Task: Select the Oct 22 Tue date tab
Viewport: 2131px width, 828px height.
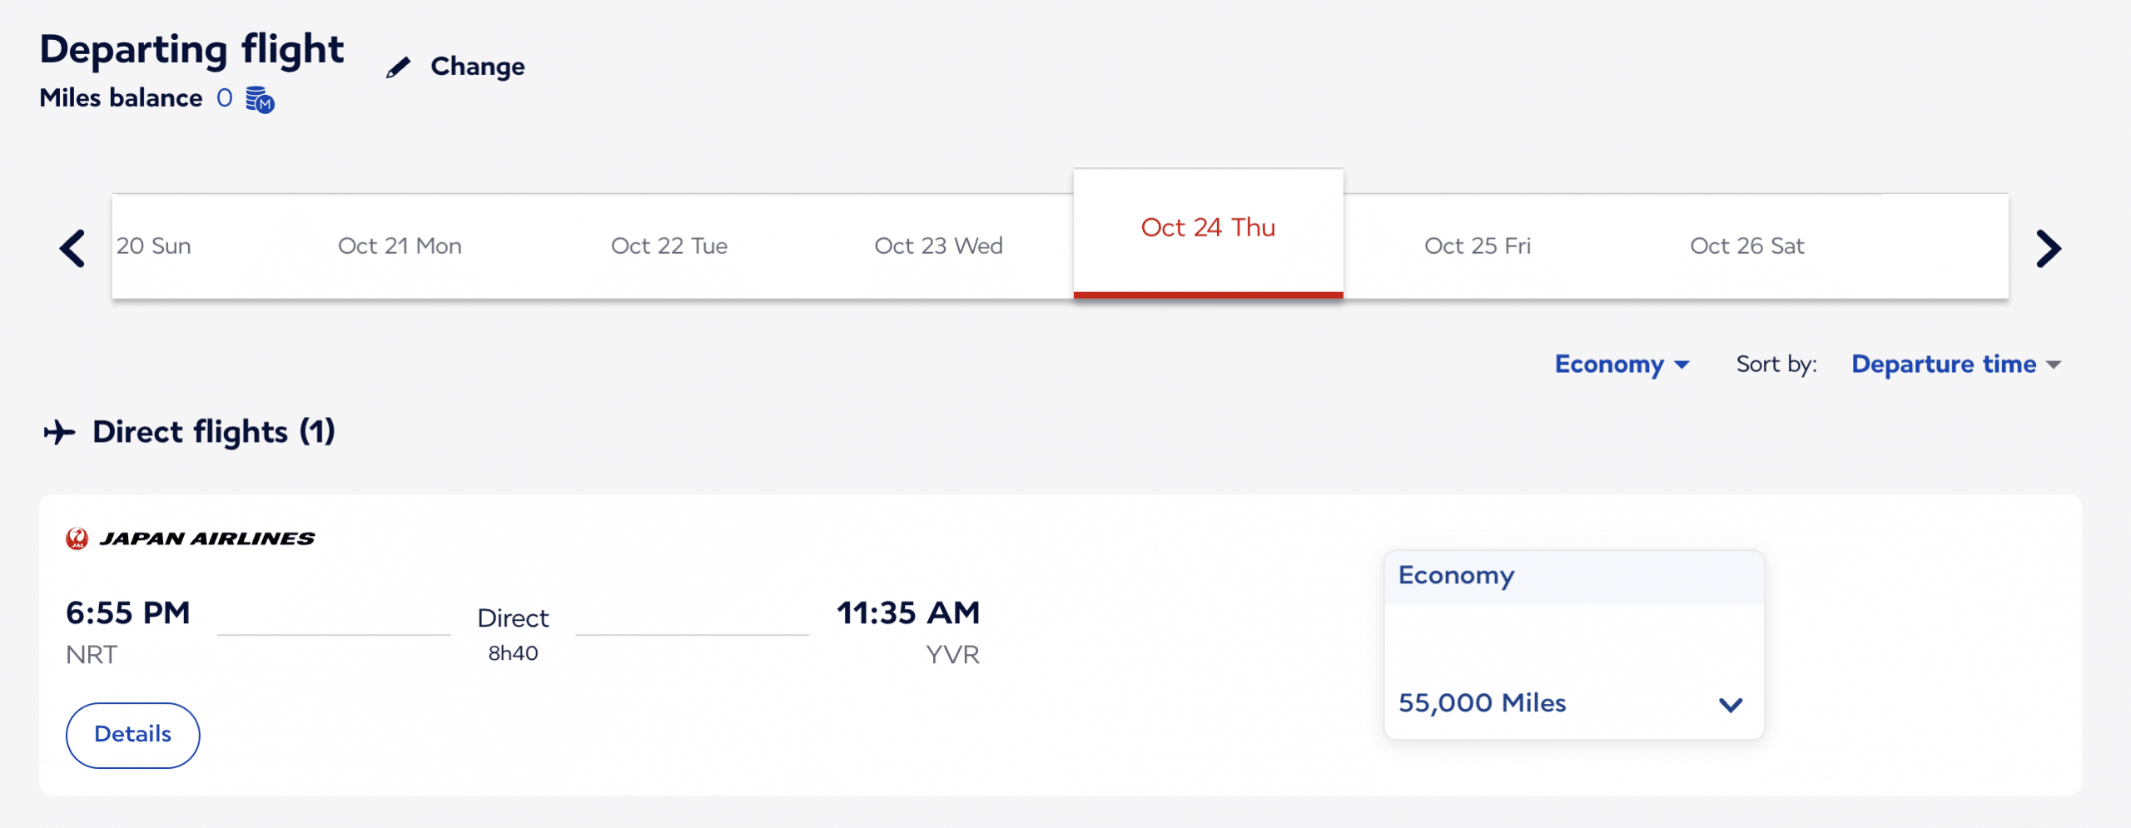Action: pyautogui.click(x=668, y=246)
